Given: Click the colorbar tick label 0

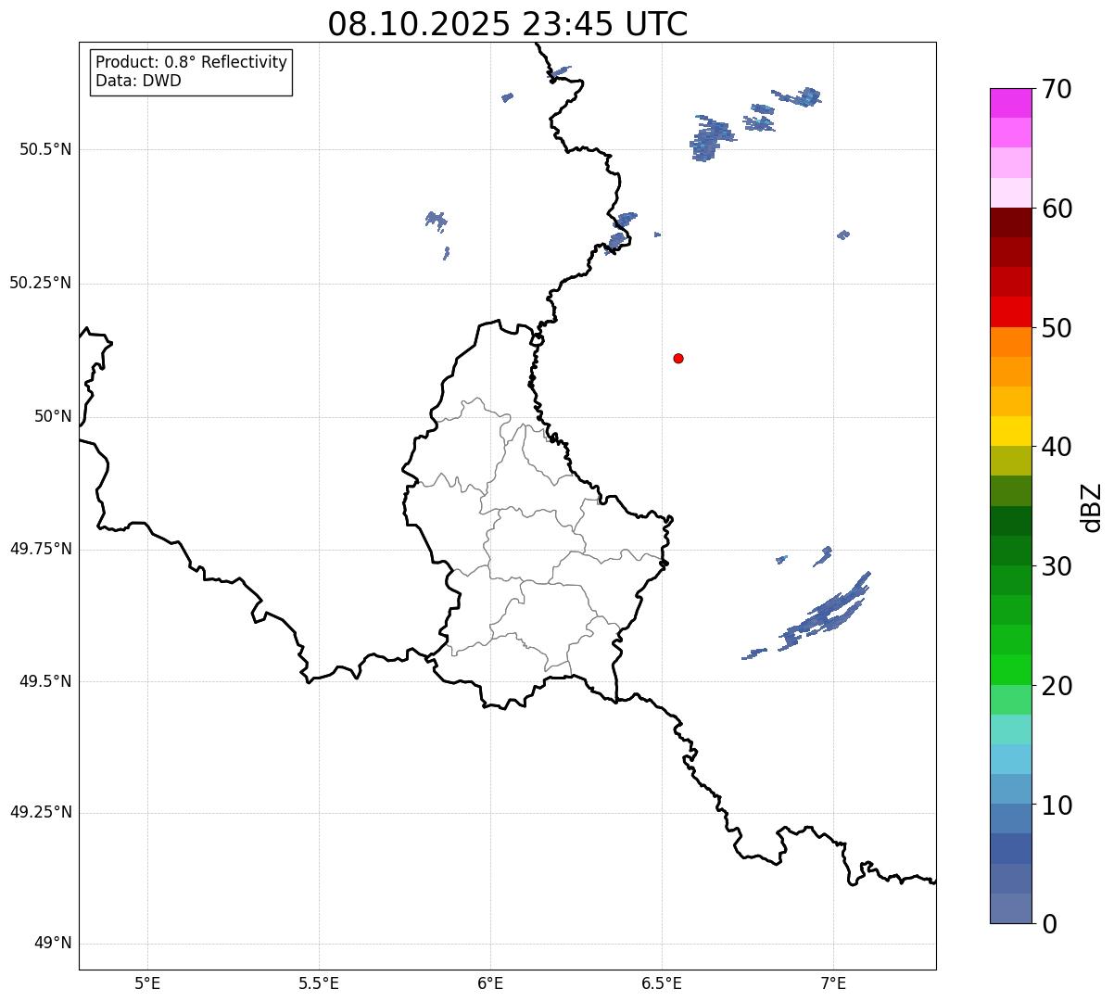Looking at the screenshot, I should (1050, 924).
